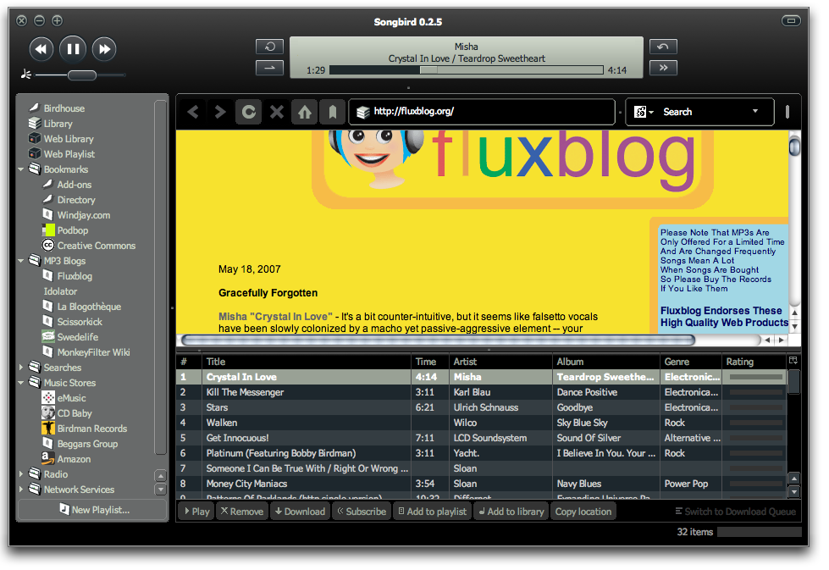Open Birdhouse in the sidebar
Viewport: 829px width, 570px height.
(64, 108)
